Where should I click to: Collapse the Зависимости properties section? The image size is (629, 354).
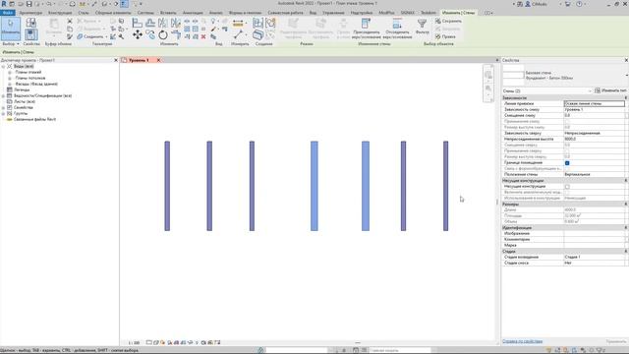point(625,98)
